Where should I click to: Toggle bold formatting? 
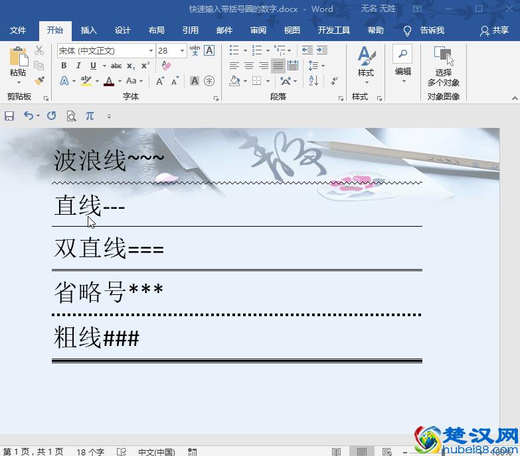click(64, 66)
